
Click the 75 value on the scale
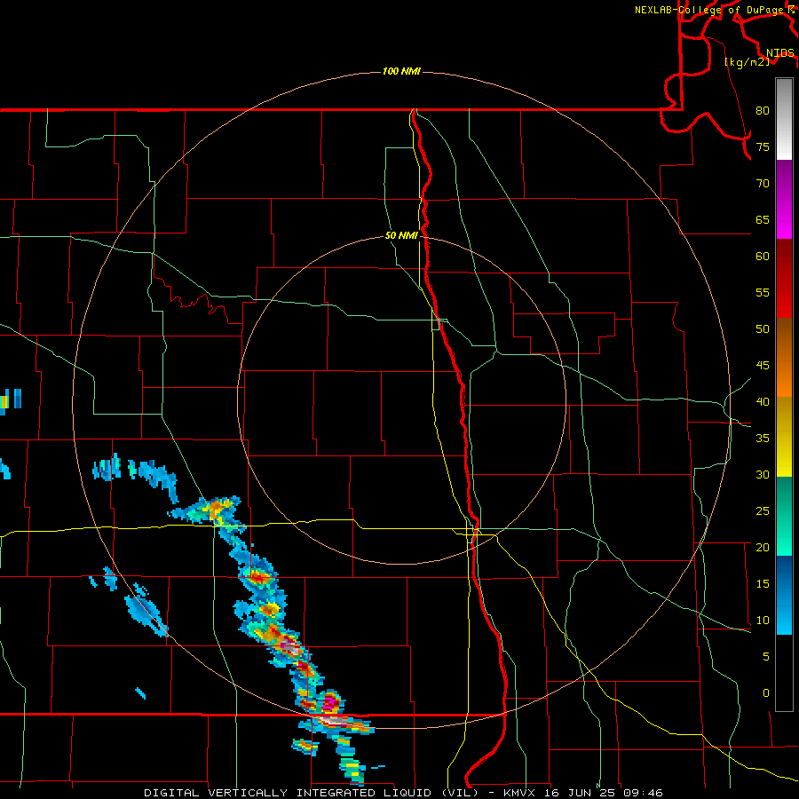click(763, 146)
